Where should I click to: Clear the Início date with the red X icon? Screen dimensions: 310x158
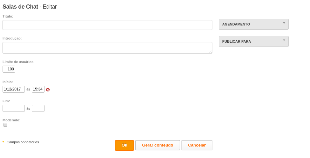(x=48, y=90)
